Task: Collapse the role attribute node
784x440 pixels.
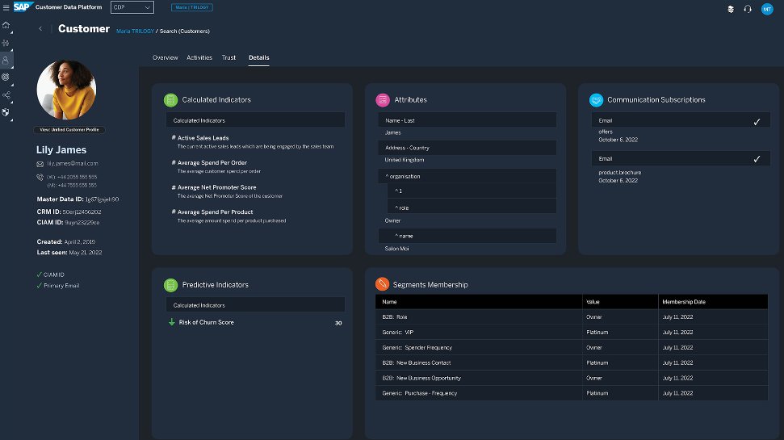Action: pos(396,207)
